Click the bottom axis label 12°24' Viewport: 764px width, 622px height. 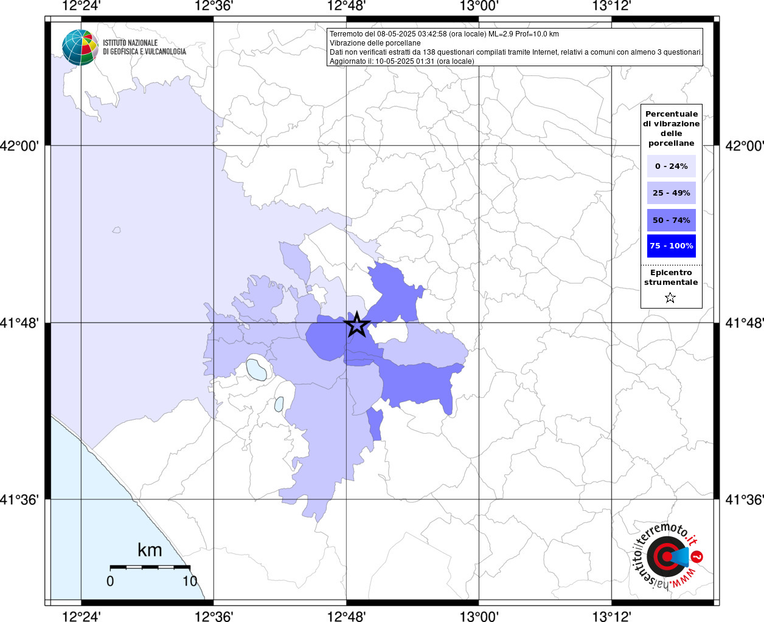82,616
